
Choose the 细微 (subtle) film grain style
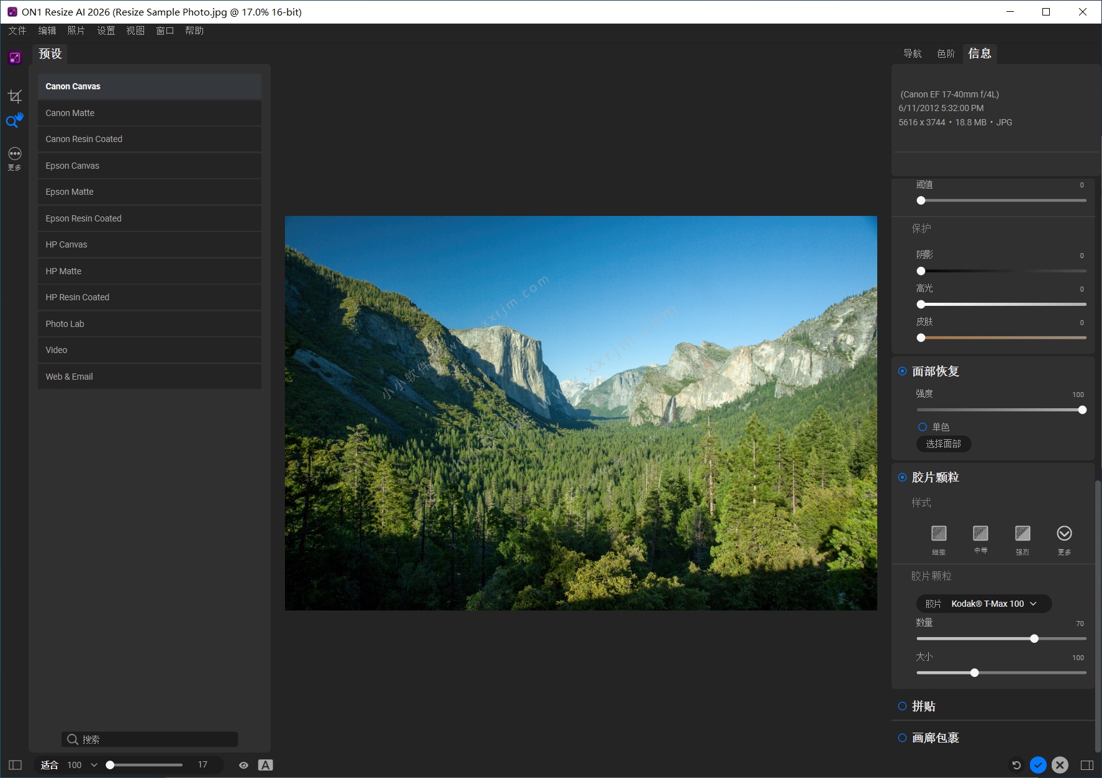(939, 534)
